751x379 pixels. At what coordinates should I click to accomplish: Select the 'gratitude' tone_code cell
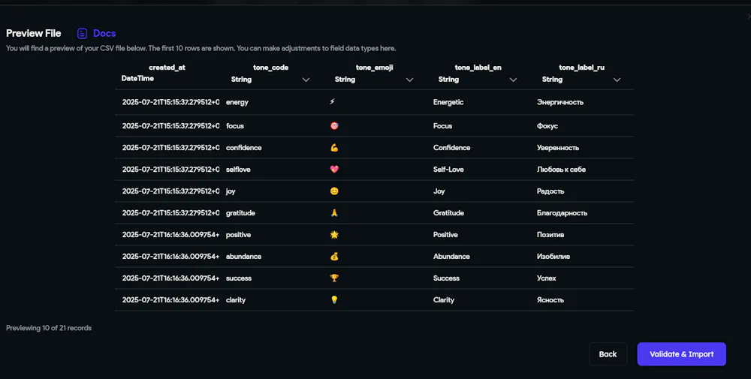tap(240, 213)
